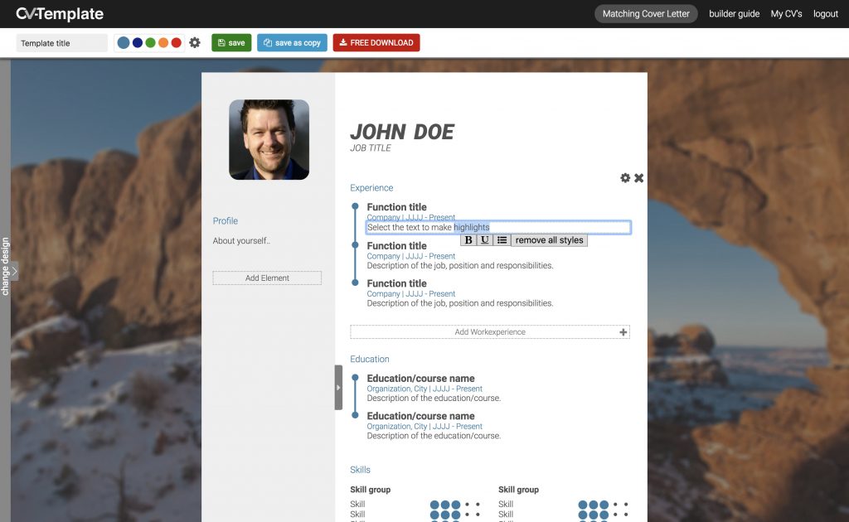Go to My CV's
Screen dimensions: 849x522
786,13
